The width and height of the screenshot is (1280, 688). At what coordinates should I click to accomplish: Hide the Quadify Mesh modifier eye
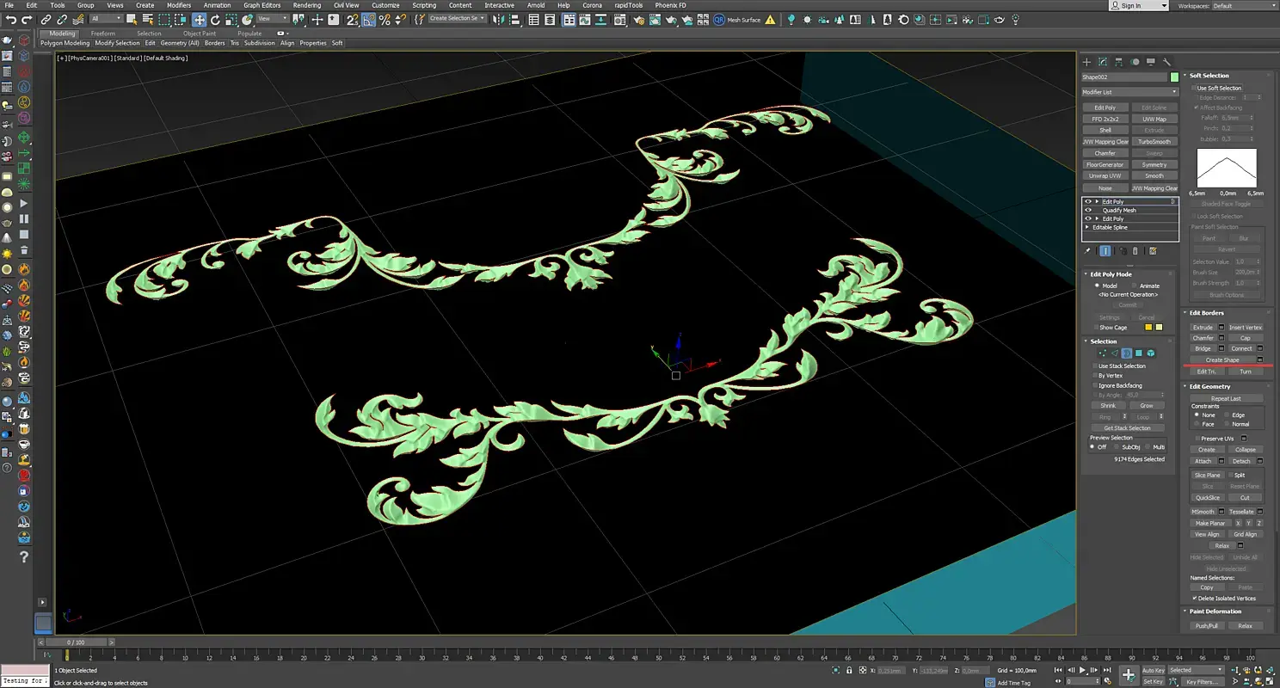tap(1088, 210)
